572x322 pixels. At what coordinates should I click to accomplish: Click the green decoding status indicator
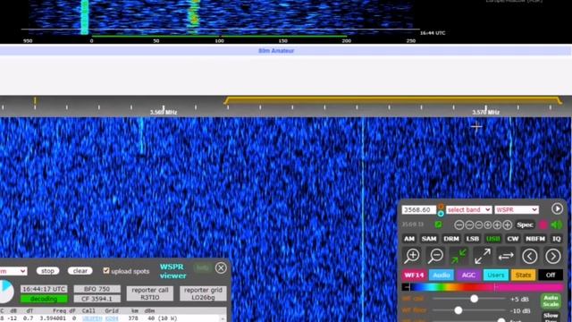coord(44,299)
